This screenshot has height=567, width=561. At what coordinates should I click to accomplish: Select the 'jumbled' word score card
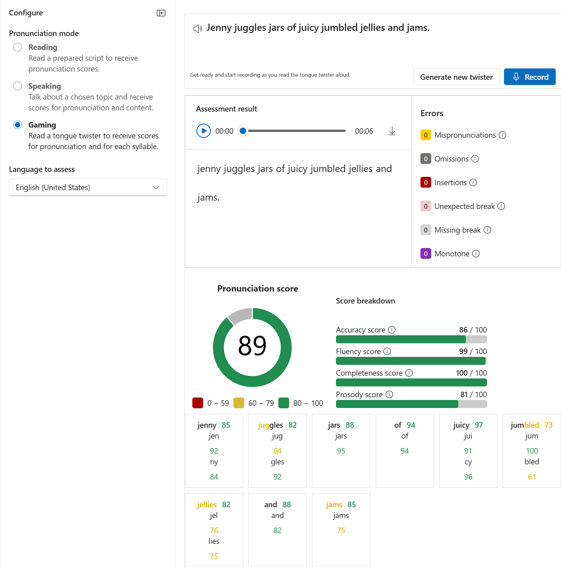(532, 451)
